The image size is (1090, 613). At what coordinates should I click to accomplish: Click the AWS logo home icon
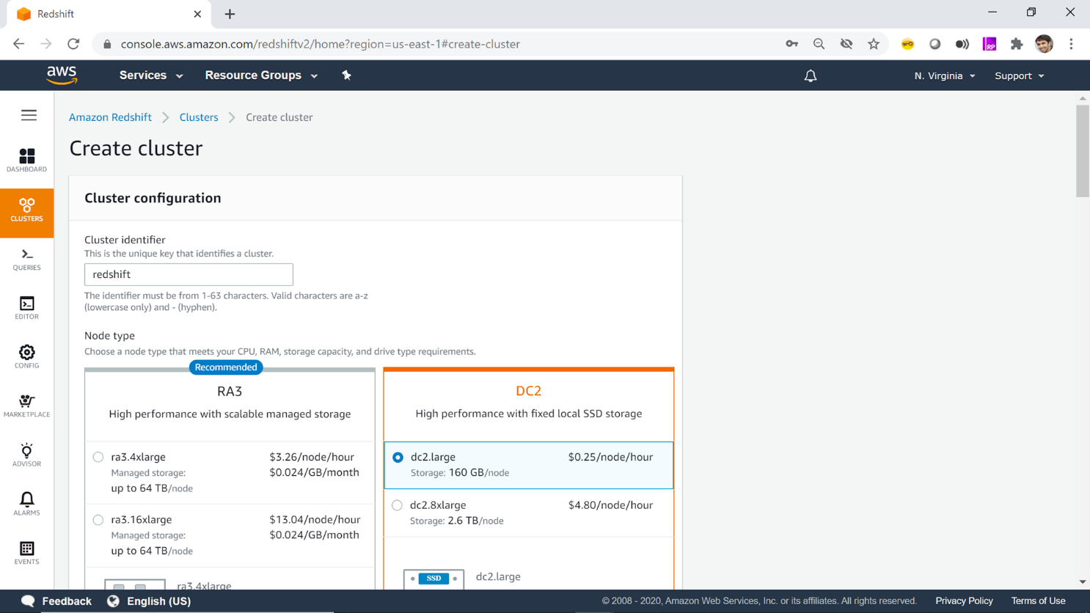click(62, 75)
